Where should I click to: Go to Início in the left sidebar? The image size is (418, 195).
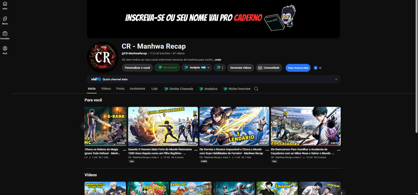5,5
